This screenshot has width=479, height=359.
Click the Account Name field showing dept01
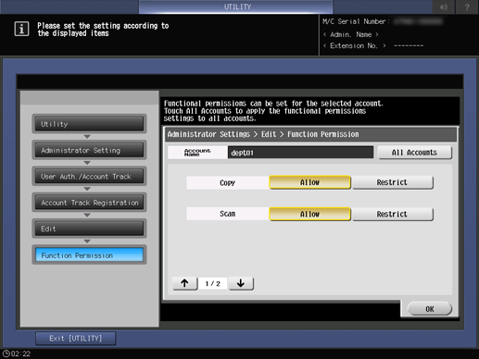click(x=300, y=153)
